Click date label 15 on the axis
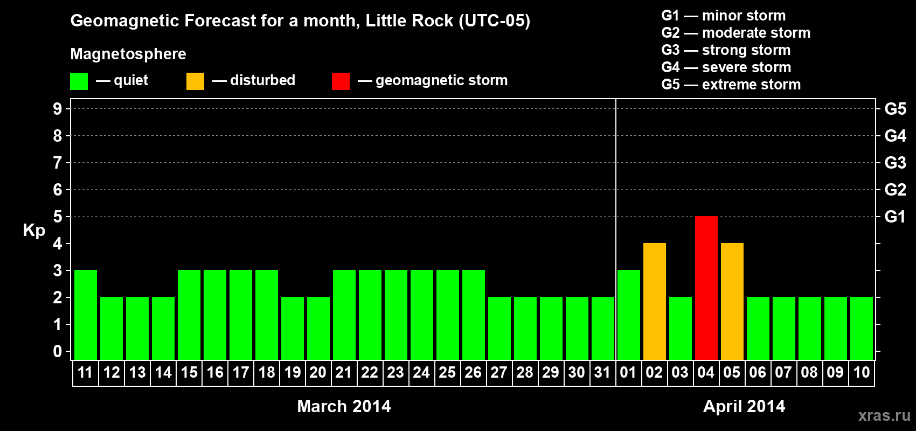 189,372
